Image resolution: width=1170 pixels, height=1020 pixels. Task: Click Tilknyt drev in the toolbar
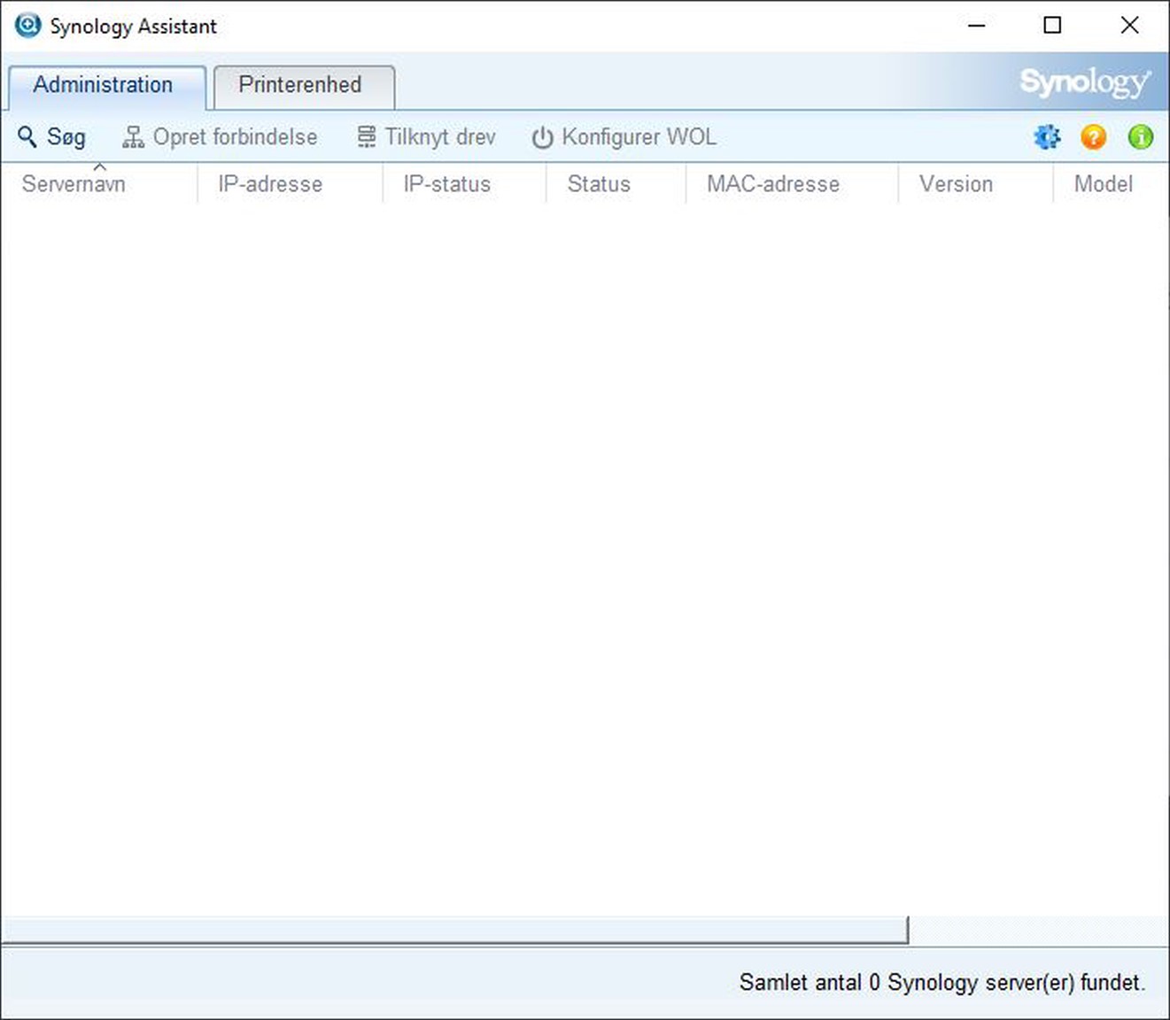pos(426,137)
